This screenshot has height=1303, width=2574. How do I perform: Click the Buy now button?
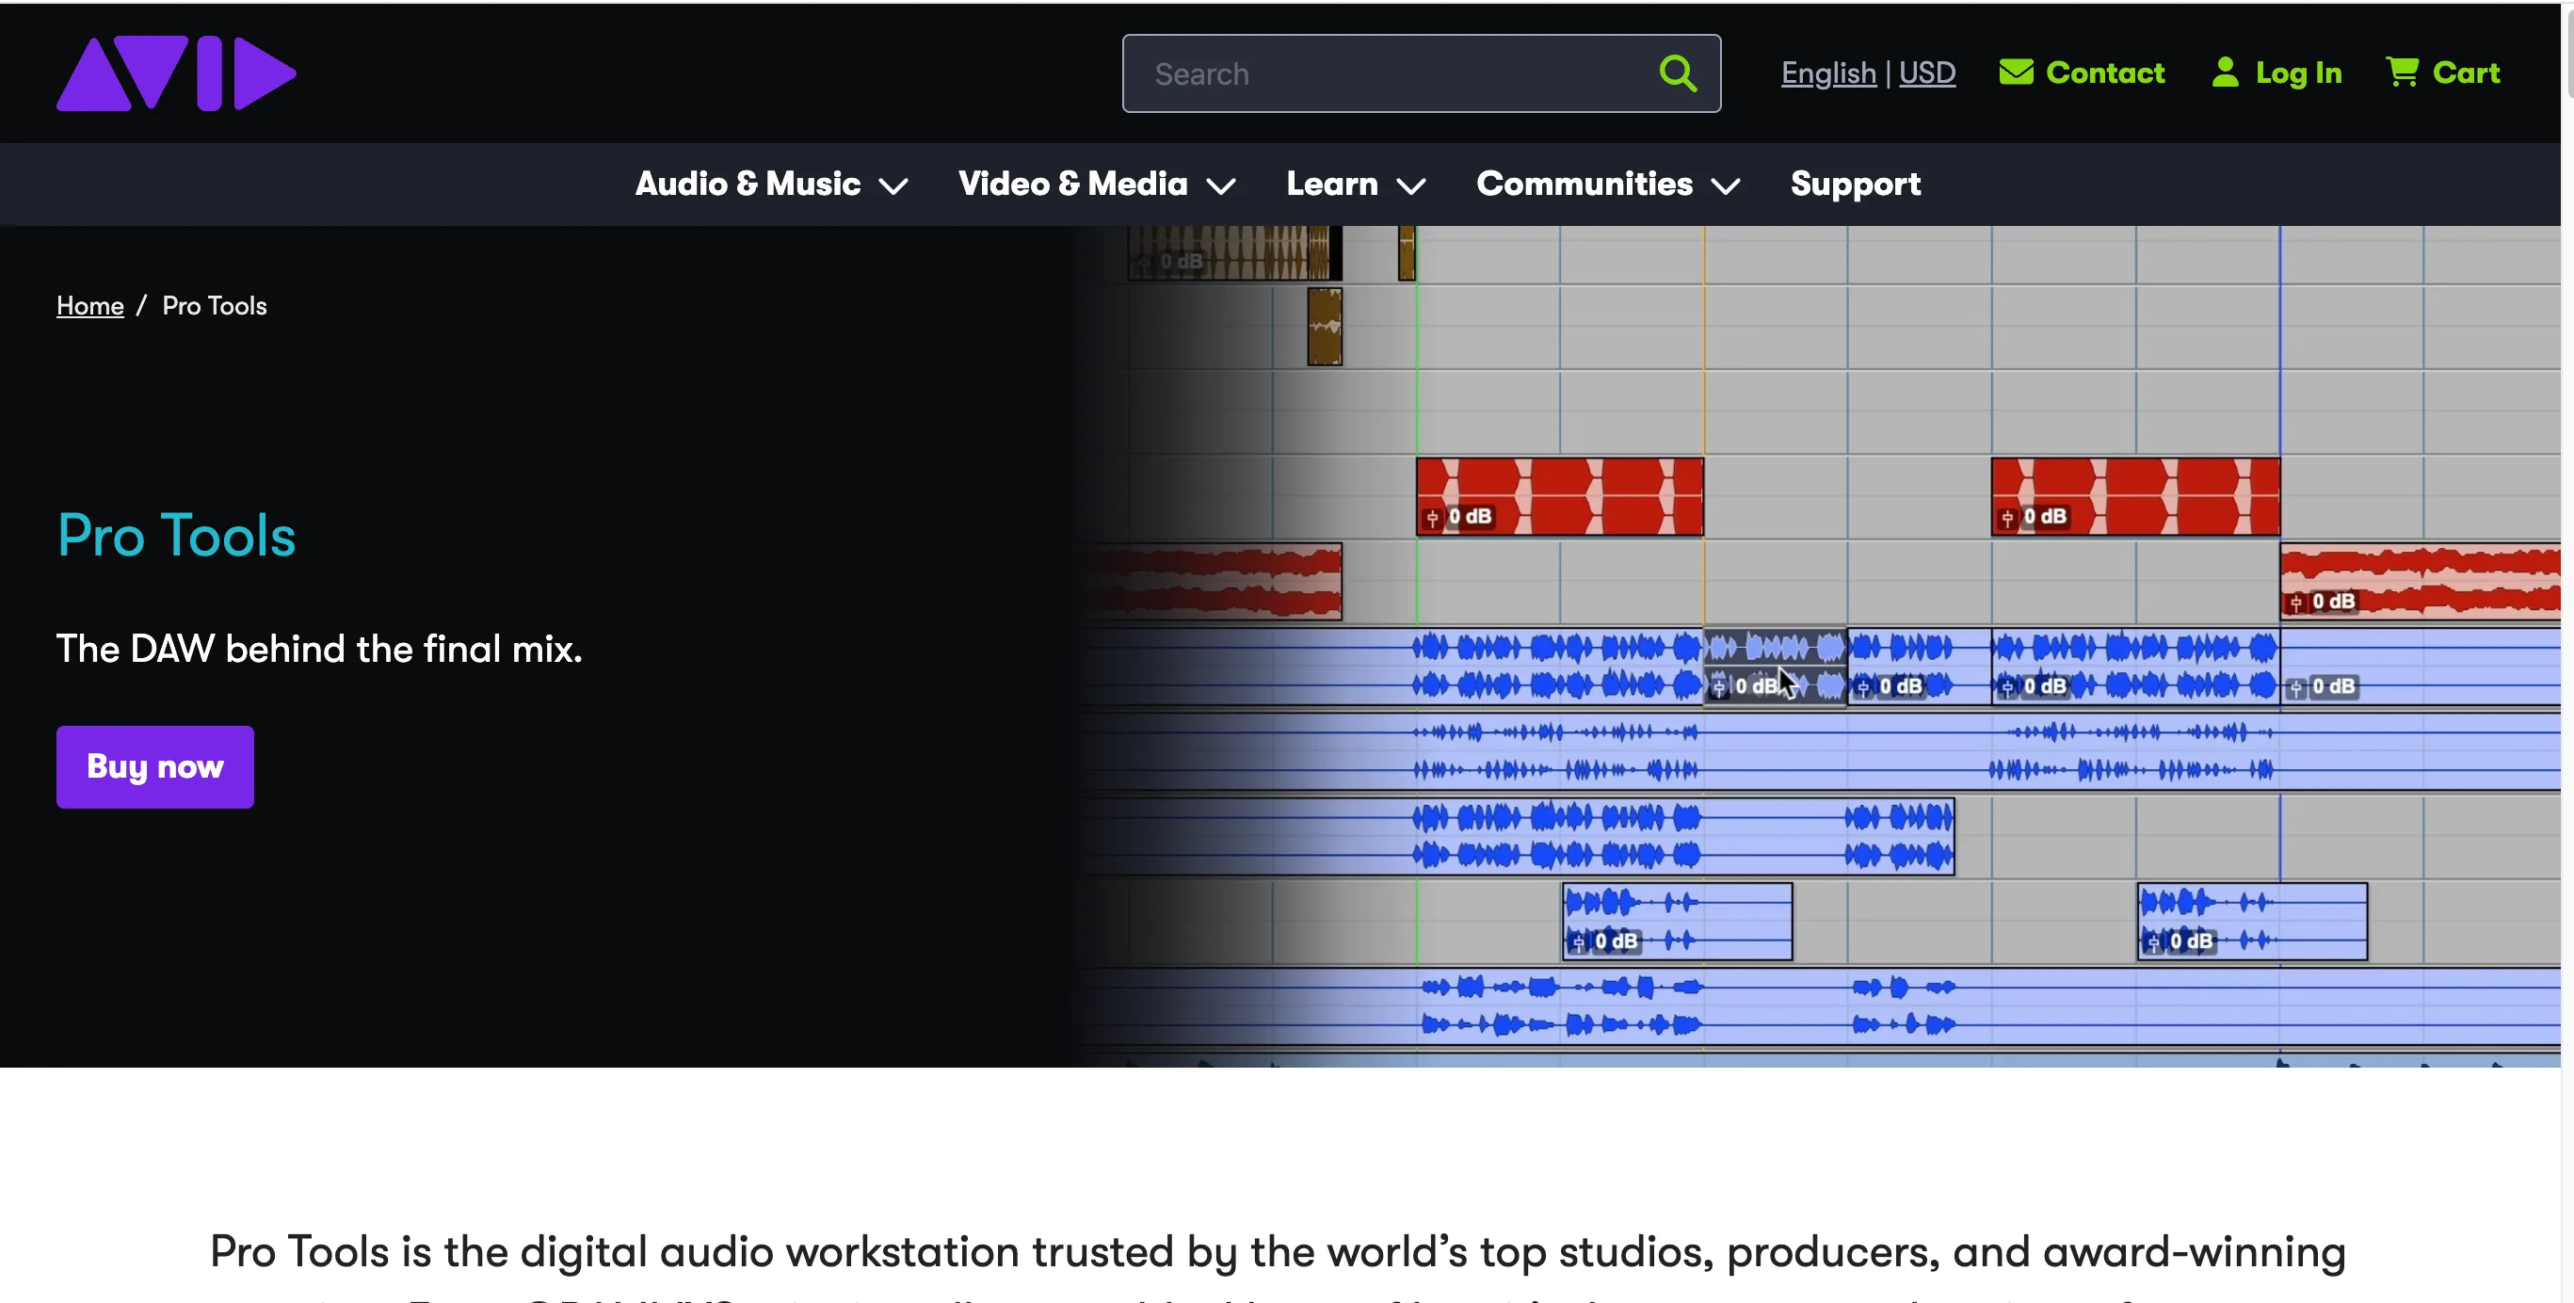pyautogui.click(x=155, y=766)
